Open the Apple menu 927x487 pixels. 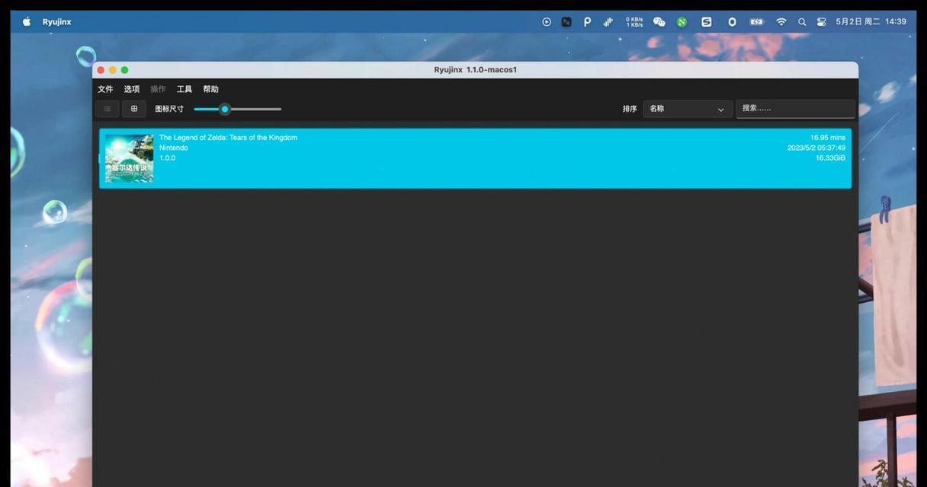click(27, 22)
